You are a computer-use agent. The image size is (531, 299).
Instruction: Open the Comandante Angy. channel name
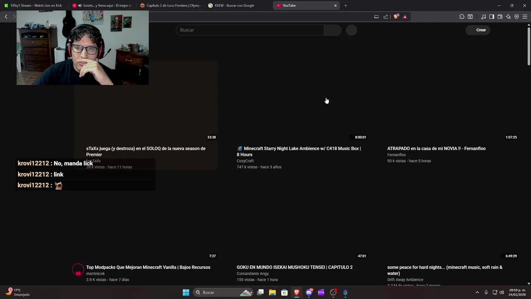[x=253, y=274]
